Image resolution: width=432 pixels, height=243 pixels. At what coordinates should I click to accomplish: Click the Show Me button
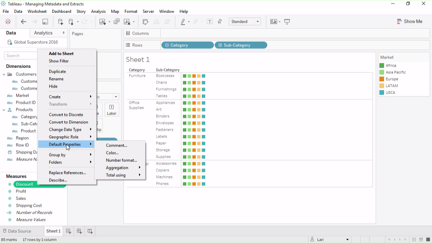(409, 22)
